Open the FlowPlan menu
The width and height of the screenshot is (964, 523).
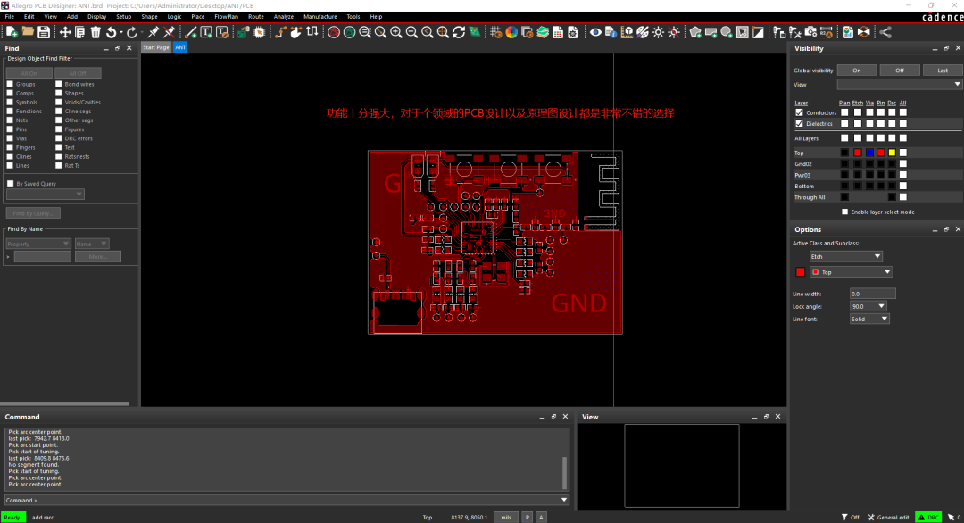pos(226,17)
